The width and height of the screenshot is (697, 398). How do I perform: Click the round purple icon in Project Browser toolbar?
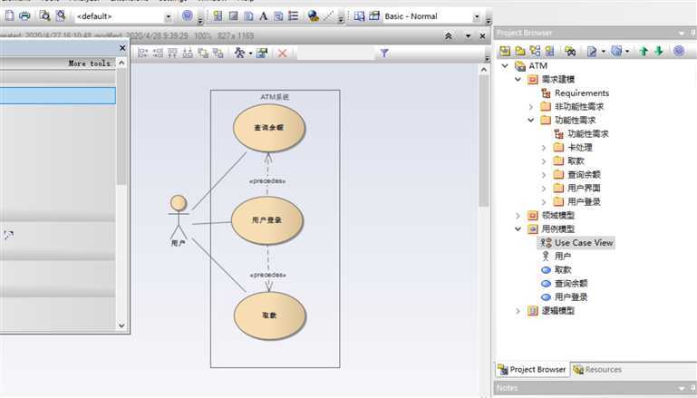[x=679, y=51]
